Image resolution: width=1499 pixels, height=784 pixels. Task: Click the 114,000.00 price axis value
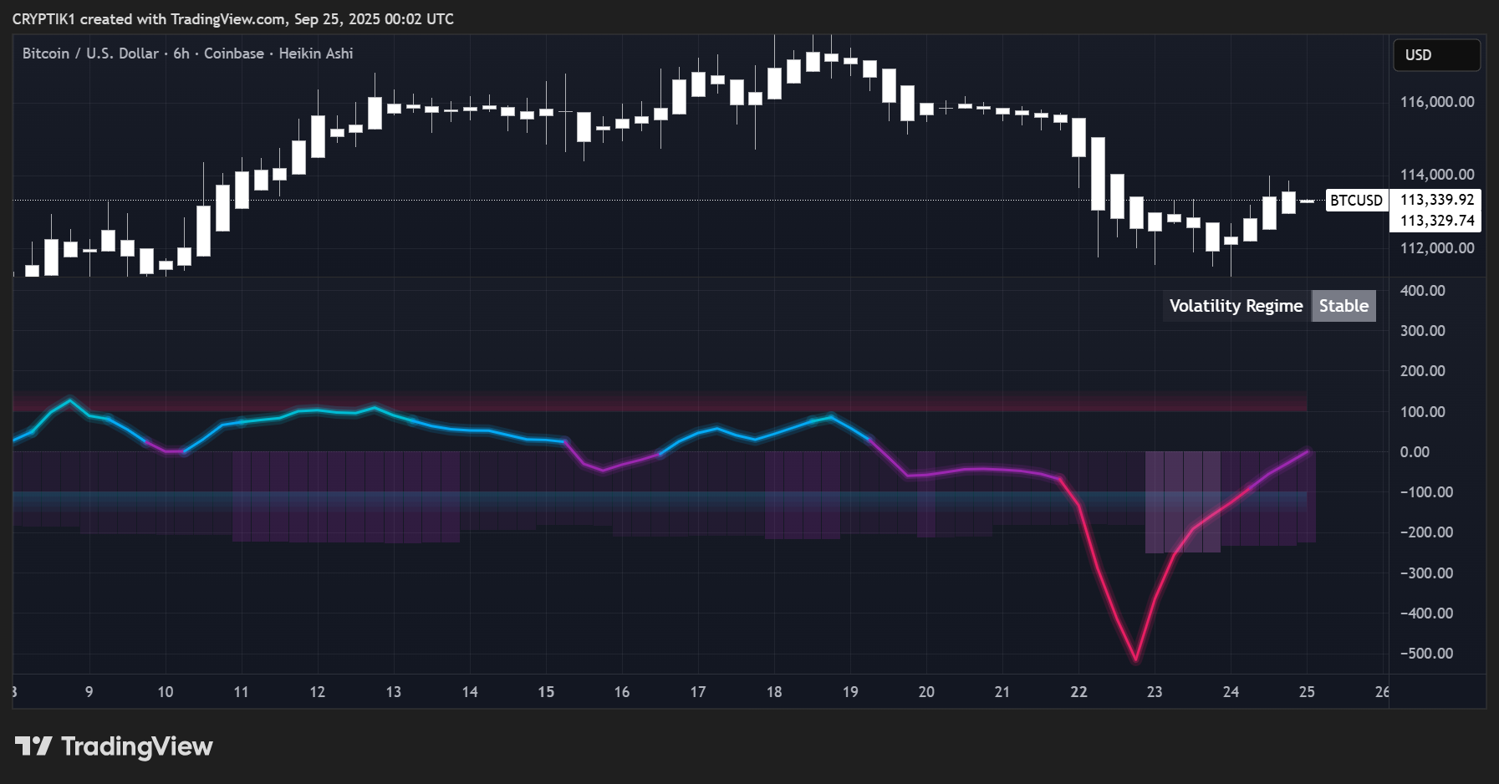point(1437,175)
